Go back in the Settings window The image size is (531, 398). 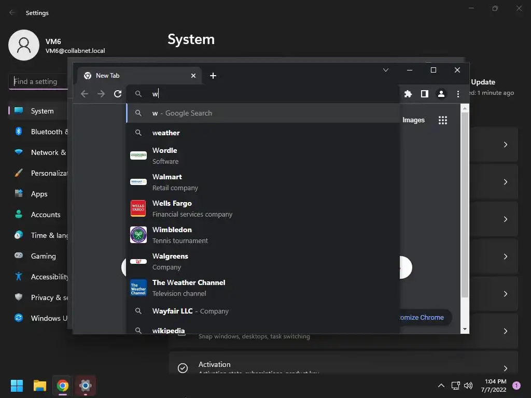[12, 12]
